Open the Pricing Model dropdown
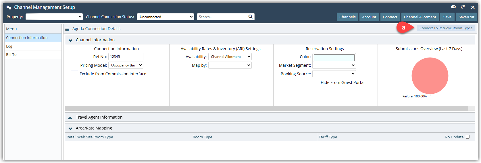Screen dimensions: 481x163 point(126,65)
